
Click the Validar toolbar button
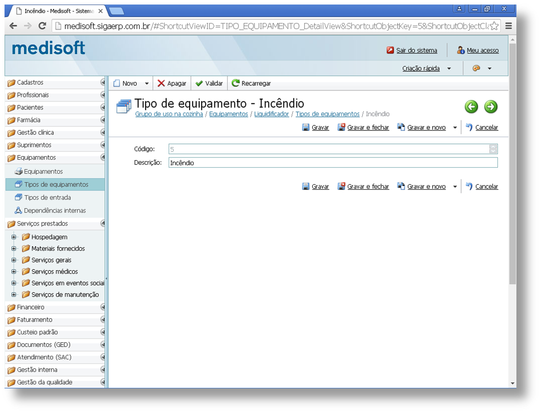tap(209, 83)
